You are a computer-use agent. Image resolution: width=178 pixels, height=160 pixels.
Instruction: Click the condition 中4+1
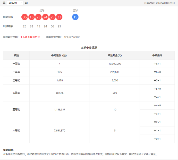[157, 97]
